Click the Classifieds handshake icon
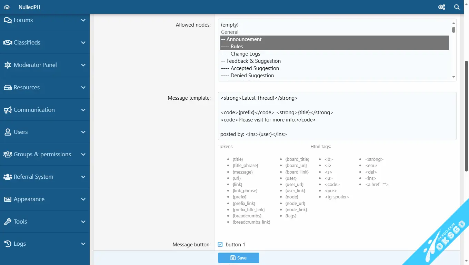The width and height of the screenshot is (469, 265). [x=8, y=42]
